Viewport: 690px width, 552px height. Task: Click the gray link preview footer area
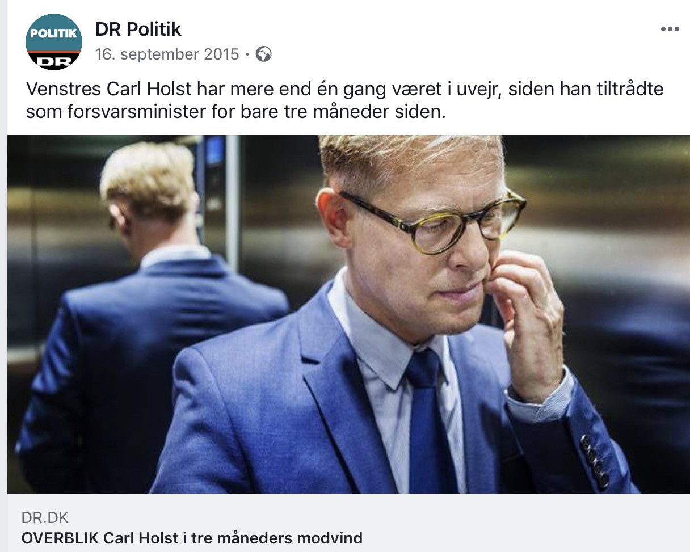click(348, 522)
